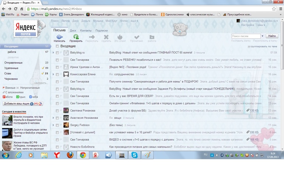Image resolution: width=284 pixels, height=178 pixels.
Task: Click the Удалить delete icon in toolbar
Action: point(106,37)
